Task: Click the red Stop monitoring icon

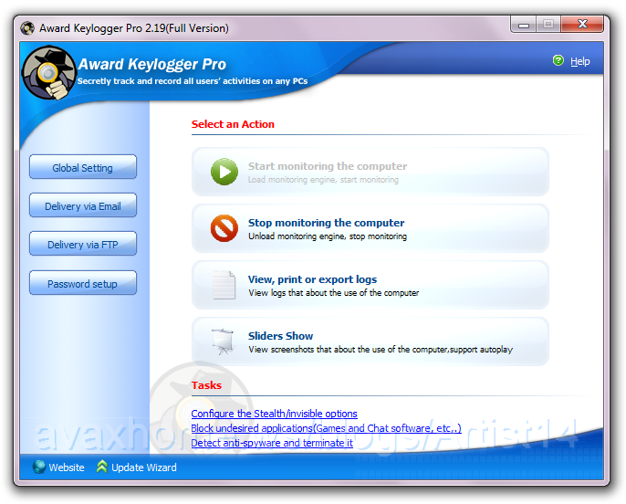Action: 224,228
